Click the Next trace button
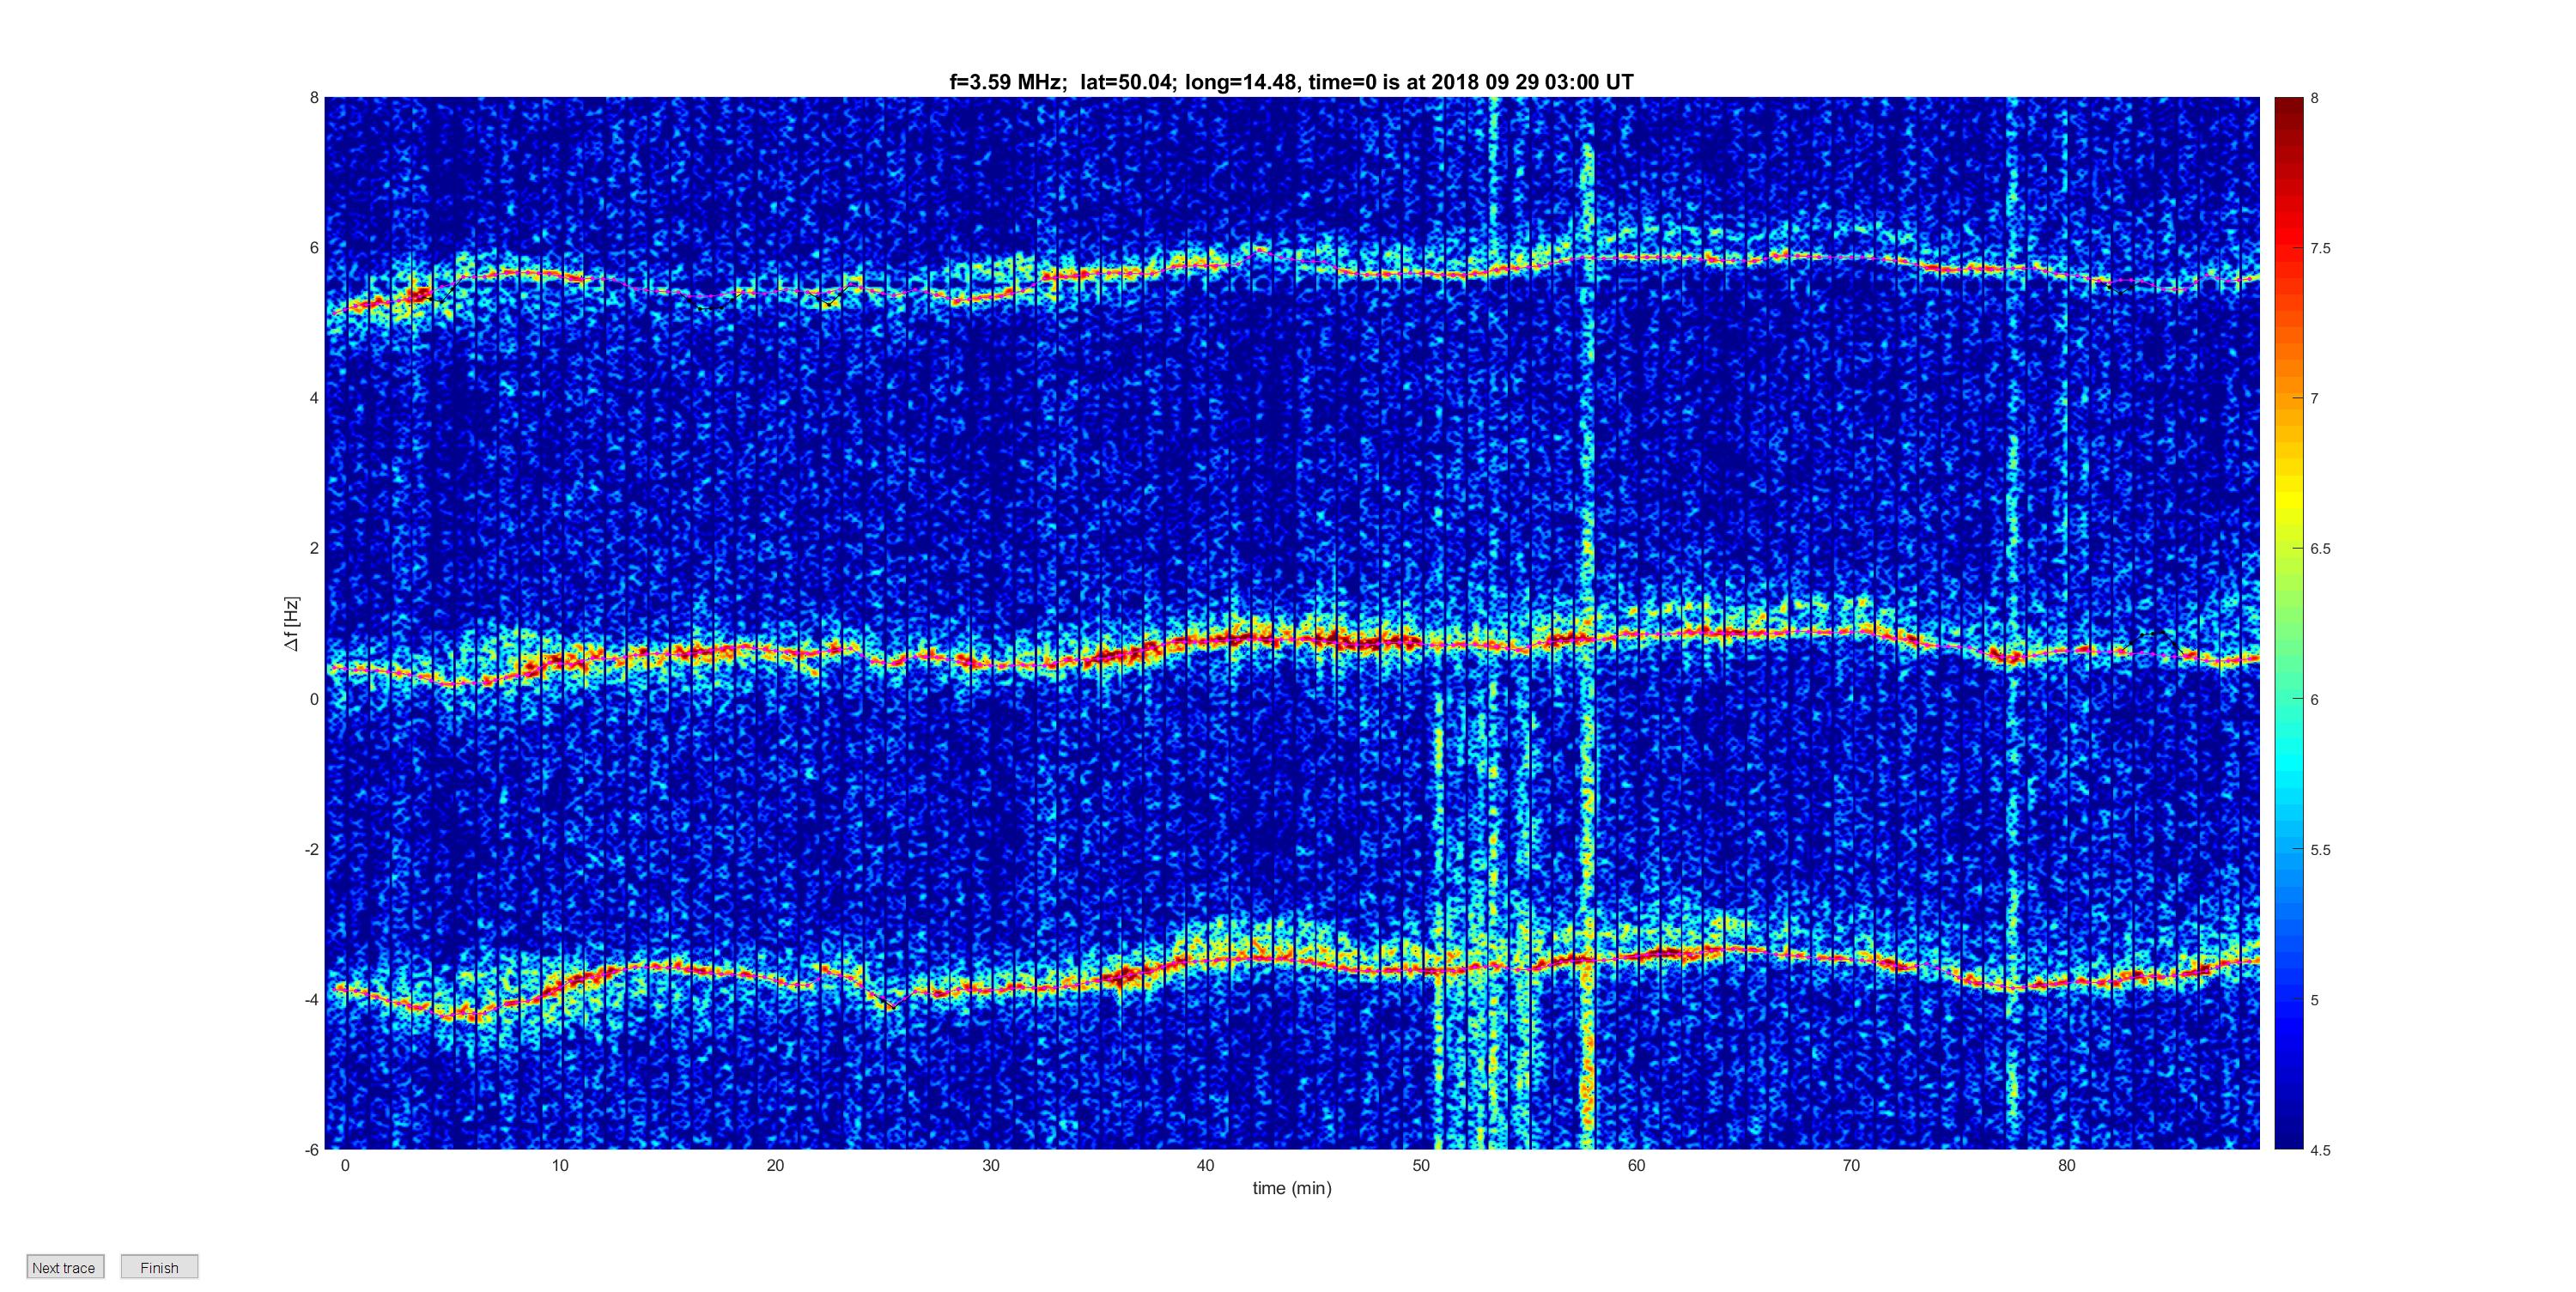The height and width of the screenshot is (1292, 2576). pyautogui.click(x=65, y=1266)
